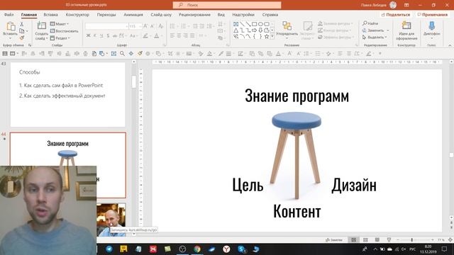This screenshot has width=454, height=255.
Task: Toggle align text right
Action: (186, 35)
